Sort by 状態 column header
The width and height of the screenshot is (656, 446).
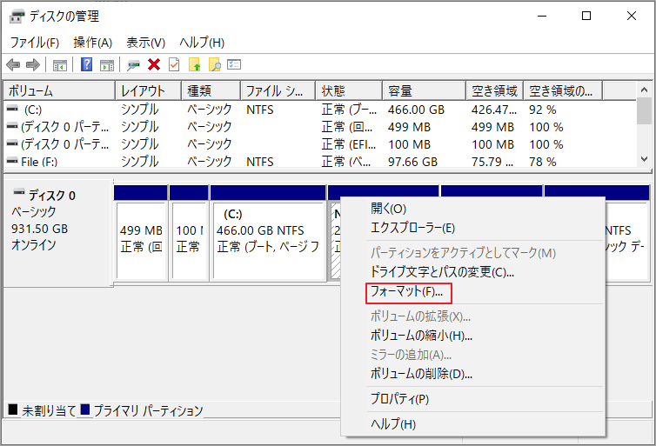(x=349, y=90)
